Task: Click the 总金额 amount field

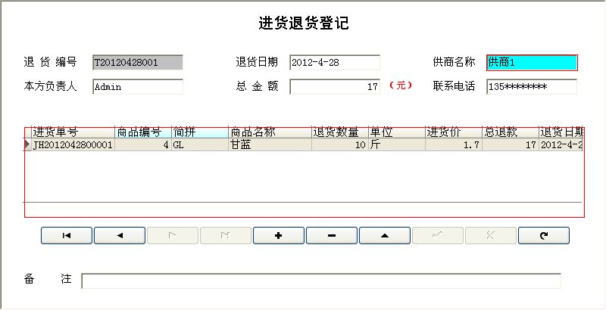Action: pos(334,87)
